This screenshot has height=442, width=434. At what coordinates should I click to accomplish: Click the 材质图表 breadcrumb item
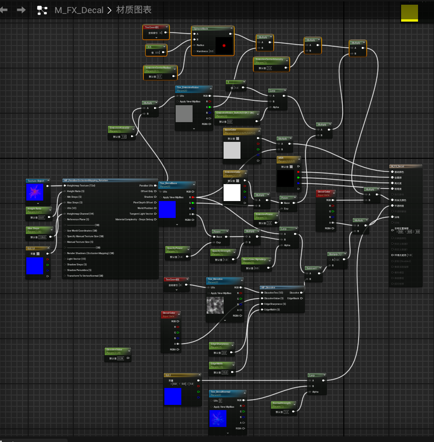[133, 10]
